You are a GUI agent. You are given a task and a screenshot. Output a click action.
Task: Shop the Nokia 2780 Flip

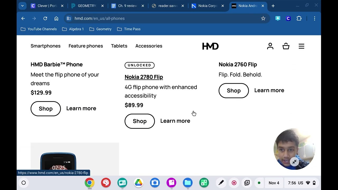pyautogui.click(x=140, y=121)
